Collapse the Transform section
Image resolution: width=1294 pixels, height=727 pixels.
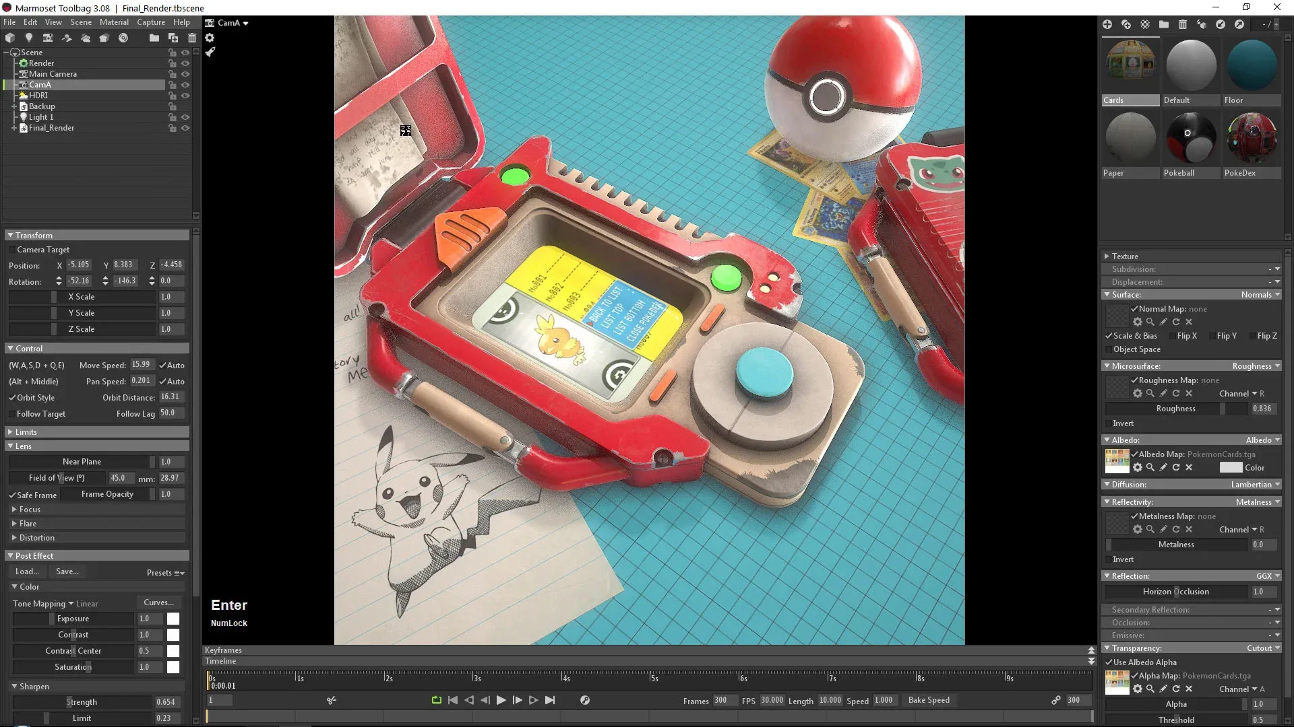(11, 236)
